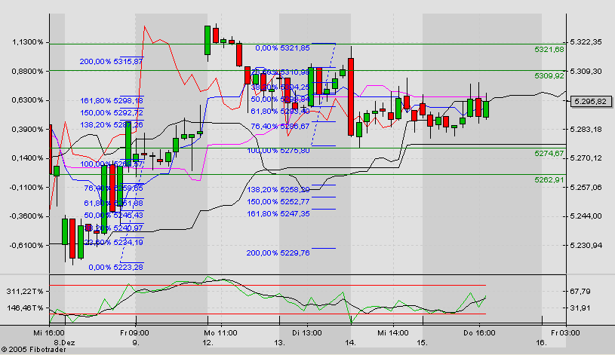The height and width of the screenshot is (355, 615).
Task: Select Fibonacci label 138,20% 5258,20
Action: [278, 190]
